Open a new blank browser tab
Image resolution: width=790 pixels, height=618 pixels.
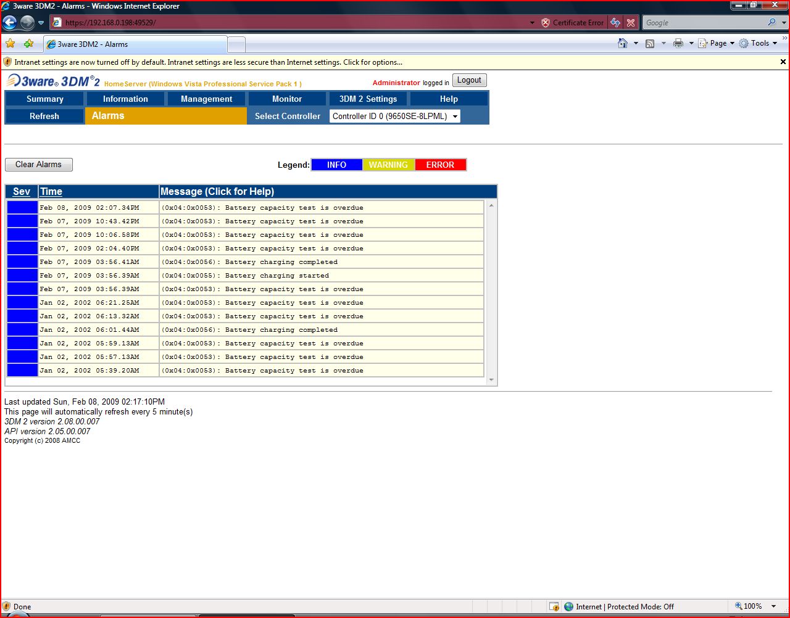coord(236,44)
